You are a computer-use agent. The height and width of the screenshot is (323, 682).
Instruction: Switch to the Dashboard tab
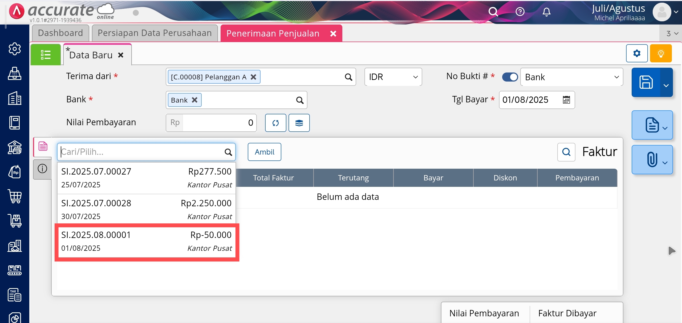coord(60,33)
